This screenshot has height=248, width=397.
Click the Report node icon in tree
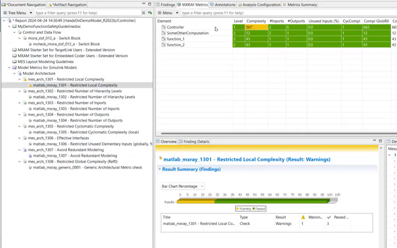9,20
